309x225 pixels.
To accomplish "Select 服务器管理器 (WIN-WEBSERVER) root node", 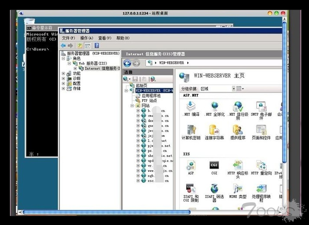I will tap(93, 53).
